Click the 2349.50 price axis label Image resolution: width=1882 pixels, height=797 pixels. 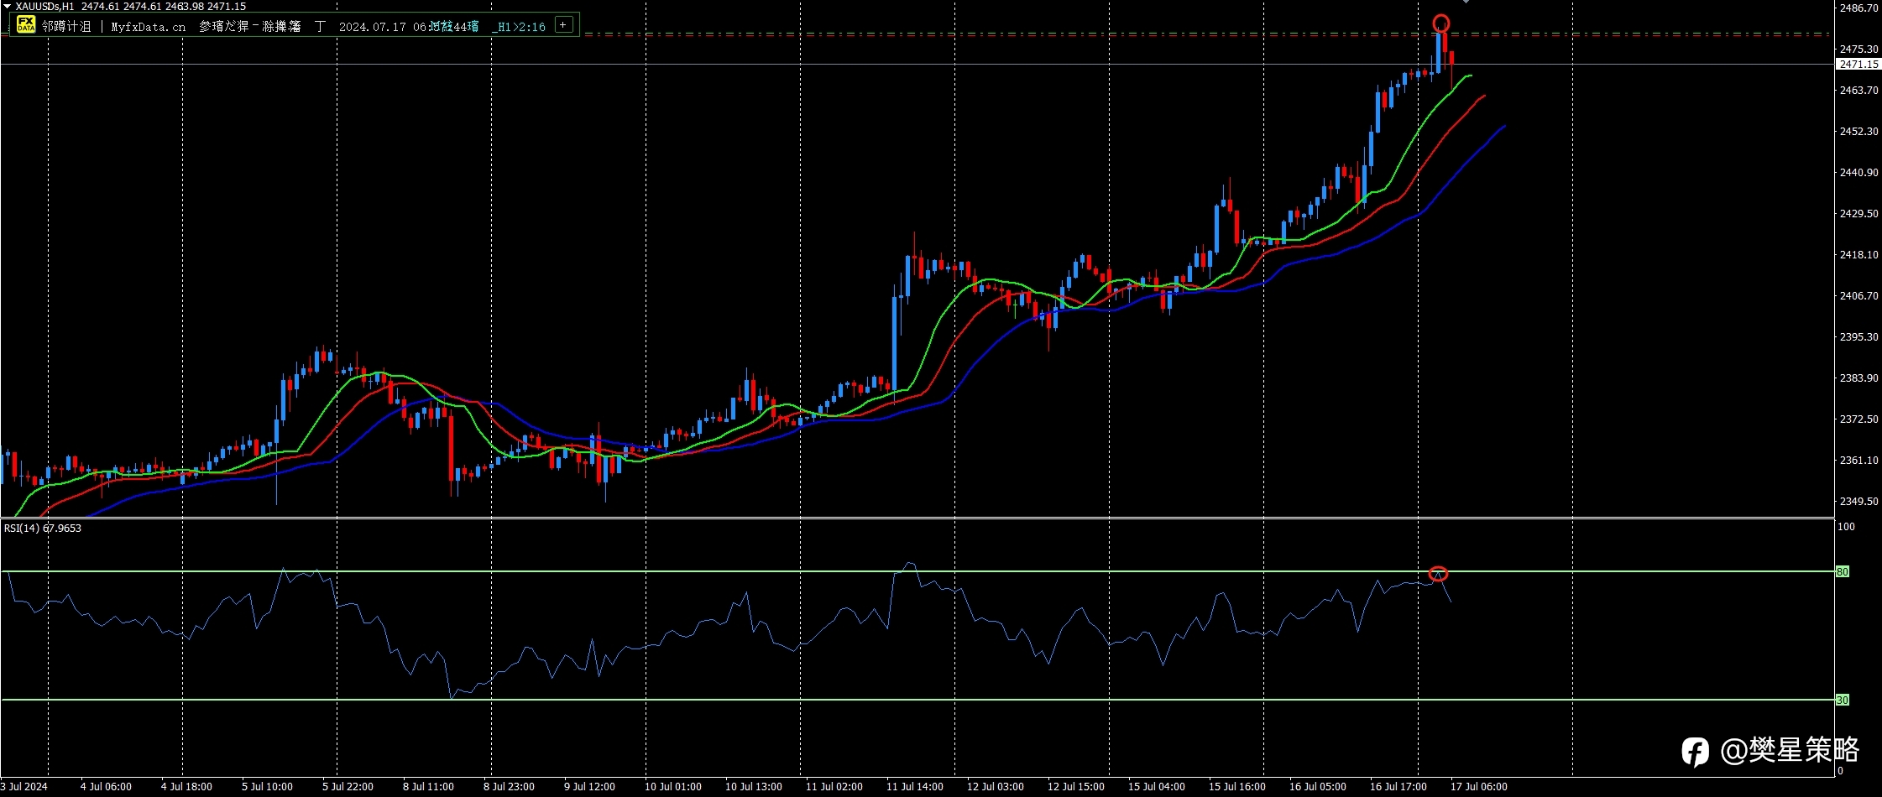click(1858, 502)
